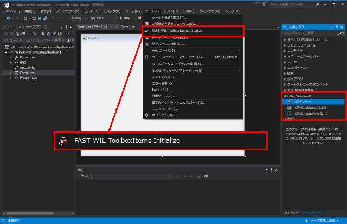
Task: Switch to the Form1.cs code tab
Action: [x=128, y=27]
